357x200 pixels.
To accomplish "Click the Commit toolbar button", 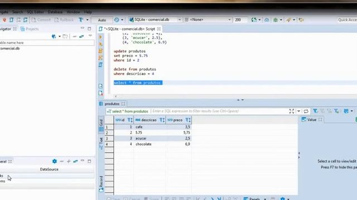I will (41, 20).
